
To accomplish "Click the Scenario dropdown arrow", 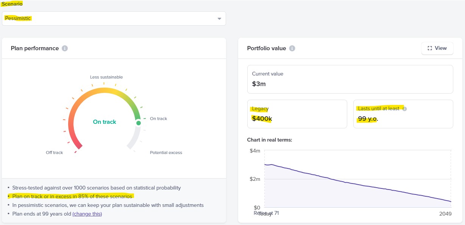I will (x=219, y=19).
